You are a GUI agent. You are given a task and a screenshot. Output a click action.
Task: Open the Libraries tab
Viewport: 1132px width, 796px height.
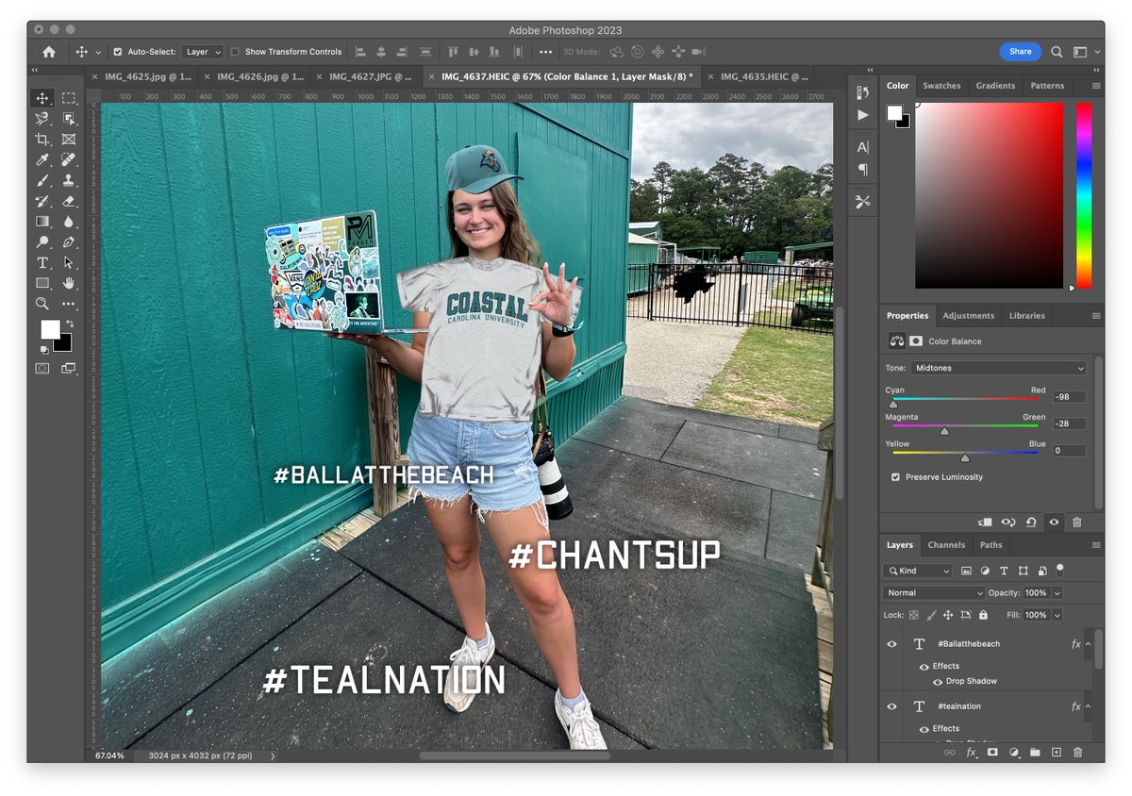[1026, 316]
